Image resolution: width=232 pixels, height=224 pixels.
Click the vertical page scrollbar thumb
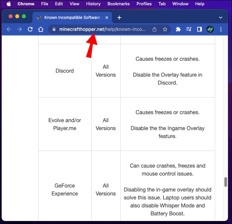point(226,182)
